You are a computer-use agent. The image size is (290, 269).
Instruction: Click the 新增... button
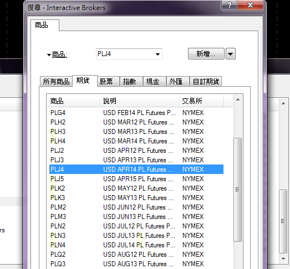[x=206, y=54]
